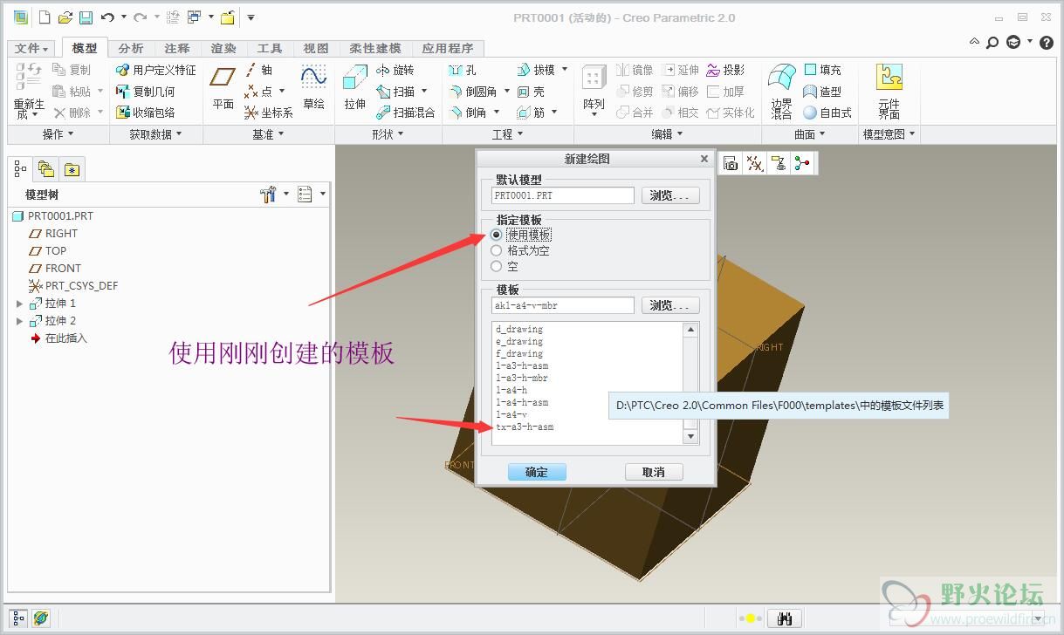The image size is (1064, 635).
Task: Undo the last action
Action: pyautogui.click(x=107, y=17)
